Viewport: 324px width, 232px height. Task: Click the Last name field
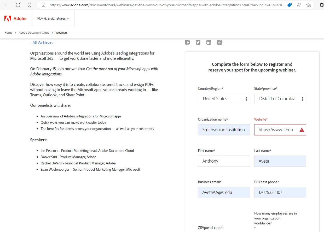click(x=280, y=161)
